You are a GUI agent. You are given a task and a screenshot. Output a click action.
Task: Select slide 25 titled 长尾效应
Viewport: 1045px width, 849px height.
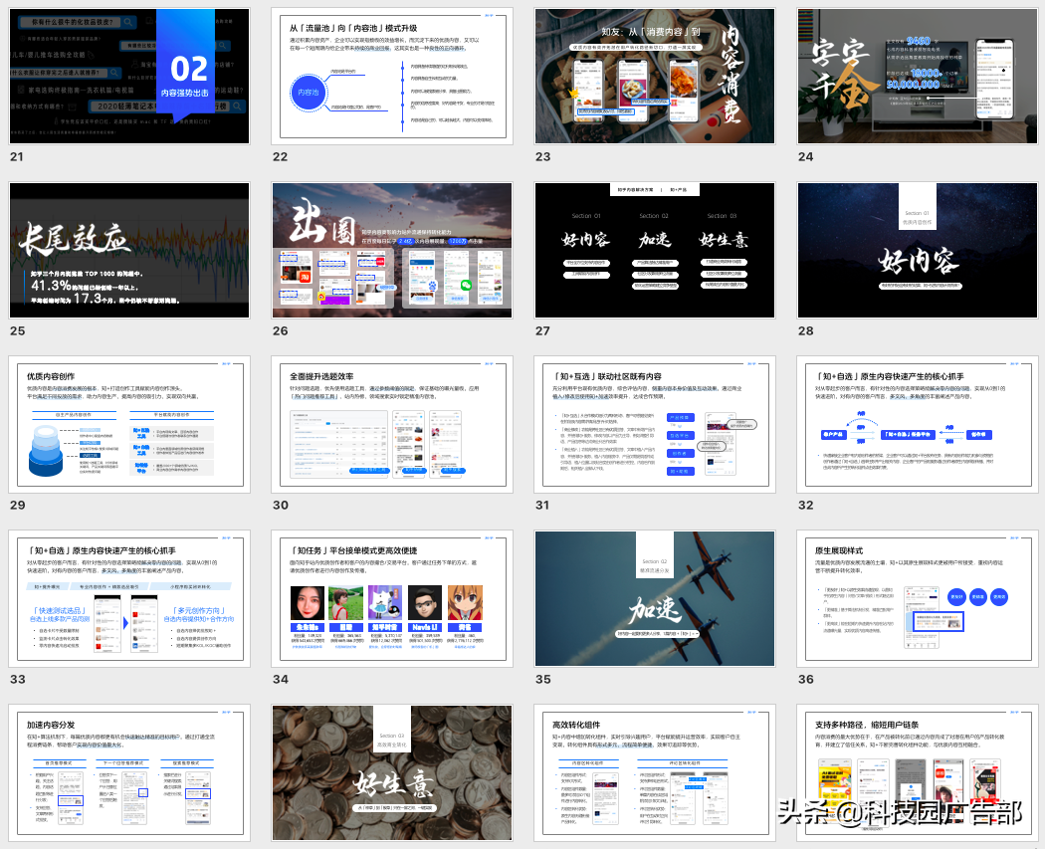pos(129,250)
